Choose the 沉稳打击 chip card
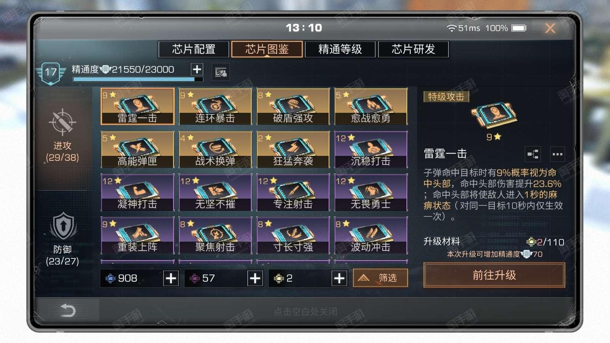The width and height of the screenshot is (610, 343). (x=371, y=149)
